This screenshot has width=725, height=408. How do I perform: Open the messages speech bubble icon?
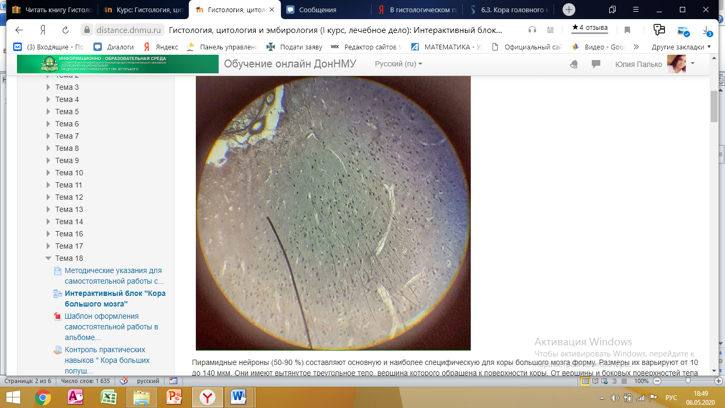point(596,64)
